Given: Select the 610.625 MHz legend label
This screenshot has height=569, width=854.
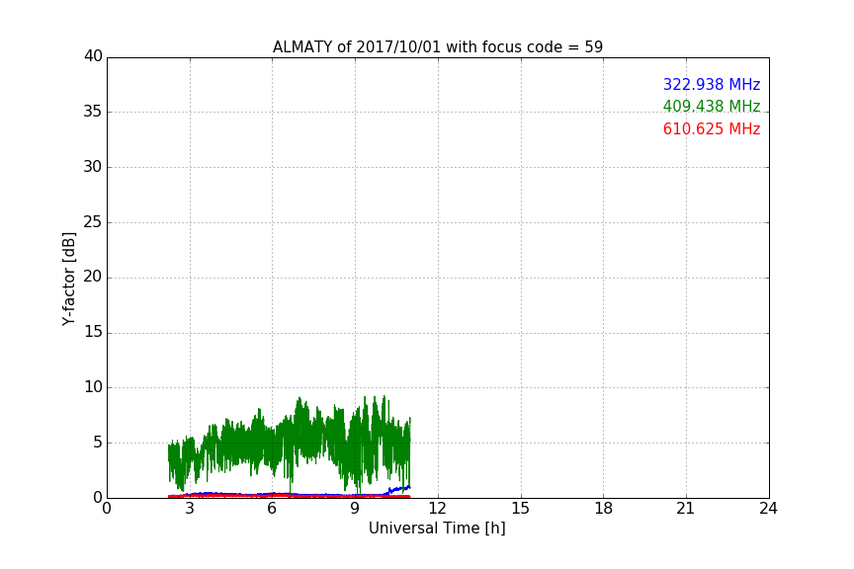Looking at the screenshot, I should pos(712,129).
